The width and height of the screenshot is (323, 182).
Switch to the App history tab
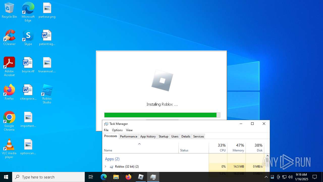pos(148,136)
